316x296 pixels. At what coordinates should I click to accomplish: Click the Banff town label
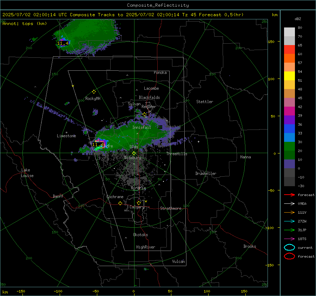click(58, 196)
